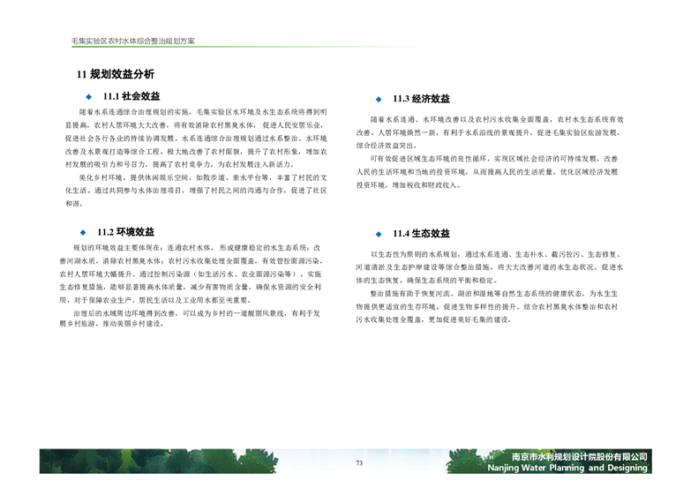Viewport: 691px width, 488px height.
Task: Click the 11.4 生态效益 heading text
Action: pos(421,234)
